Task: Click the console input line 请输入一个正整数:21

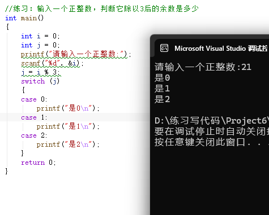Action: pyautogui.click(x=203, y=67)
